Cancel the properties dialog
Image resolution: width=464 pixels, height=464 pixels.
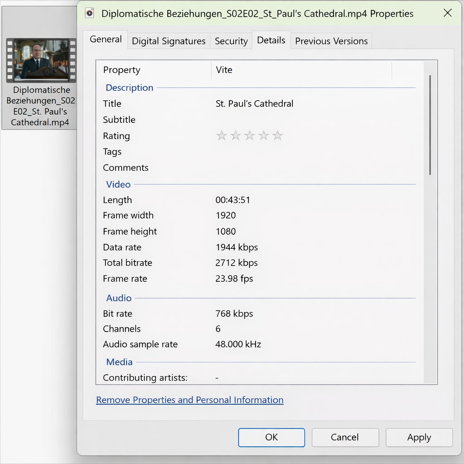click(x=345, y=437)
